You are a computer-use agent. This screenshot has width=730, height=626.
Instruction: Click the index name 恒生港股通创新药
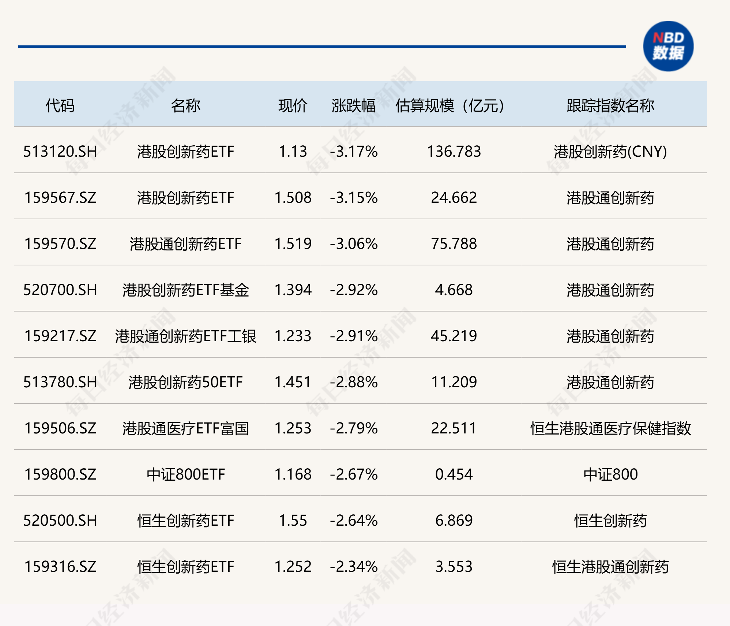point(610,566)
